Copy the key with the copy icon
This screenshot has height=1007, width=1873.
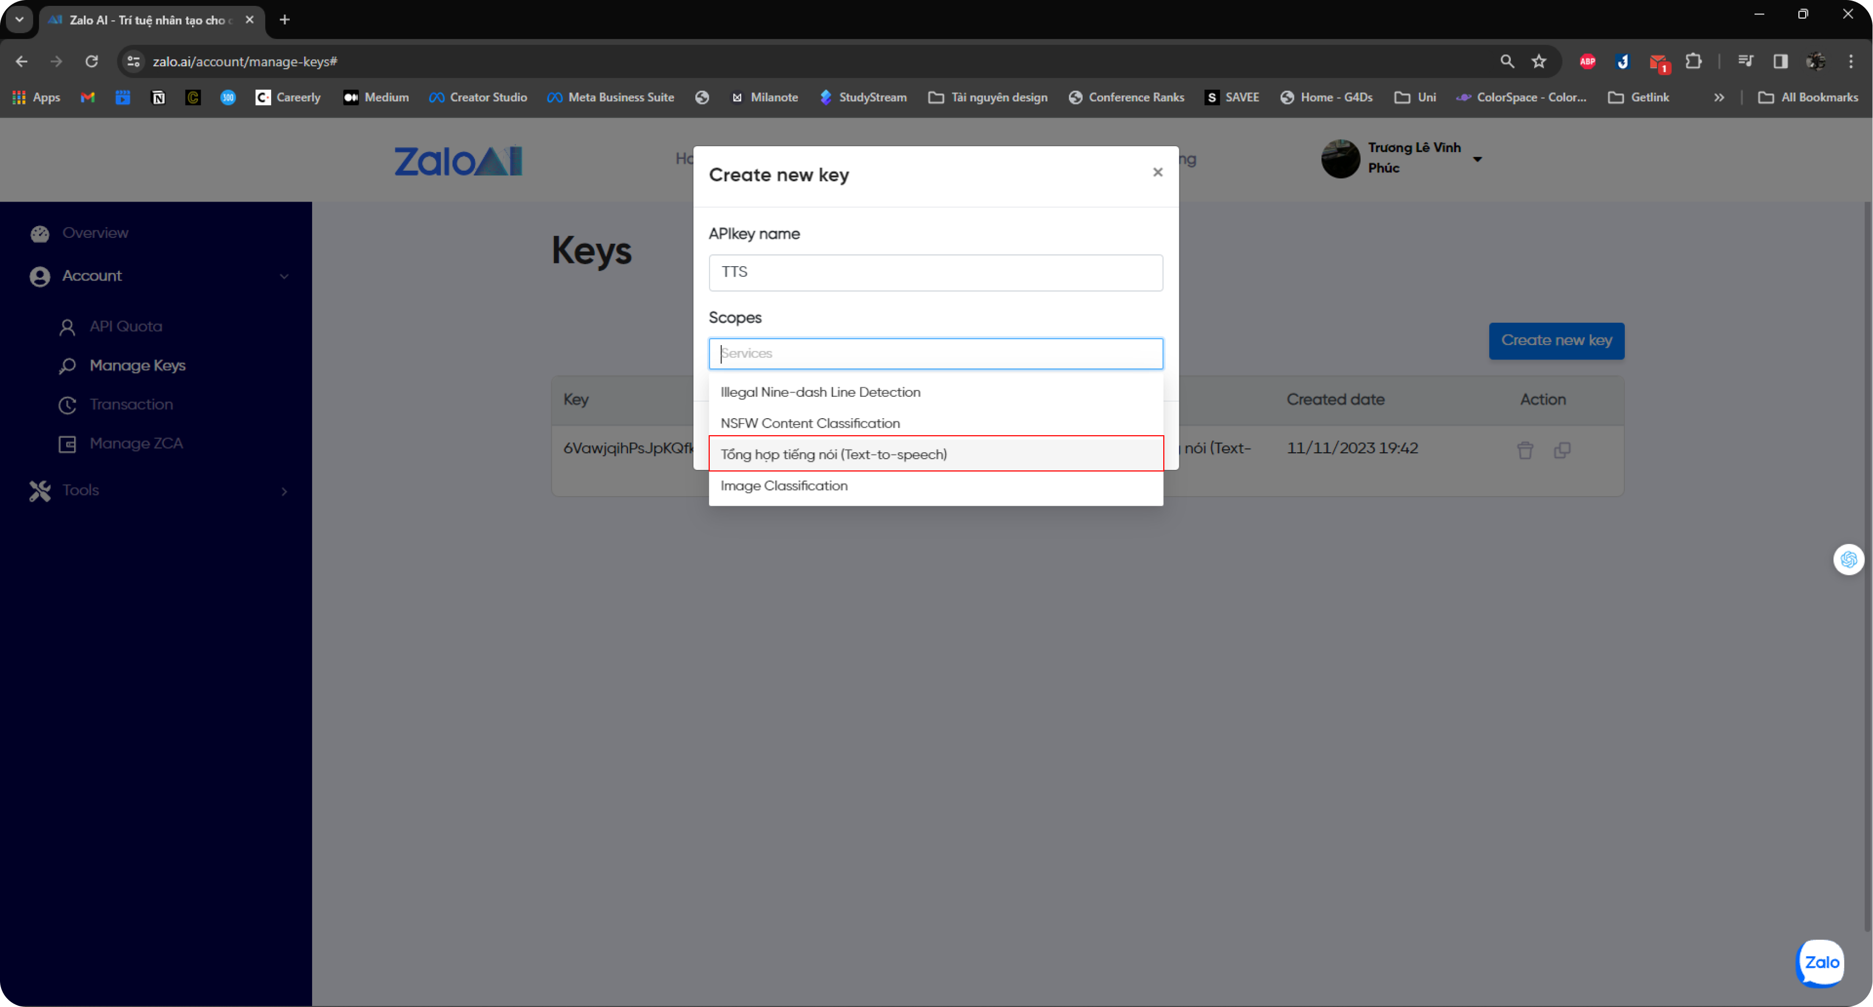(1562, 451)
